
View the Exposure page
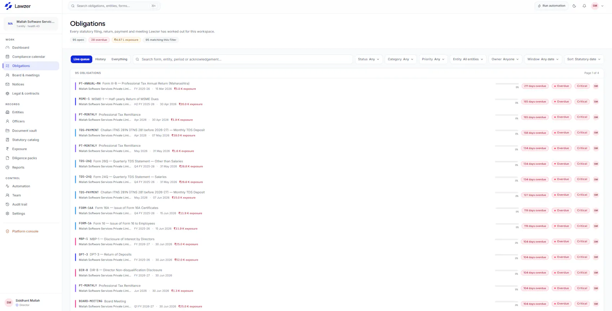click(x=31, y=149)
